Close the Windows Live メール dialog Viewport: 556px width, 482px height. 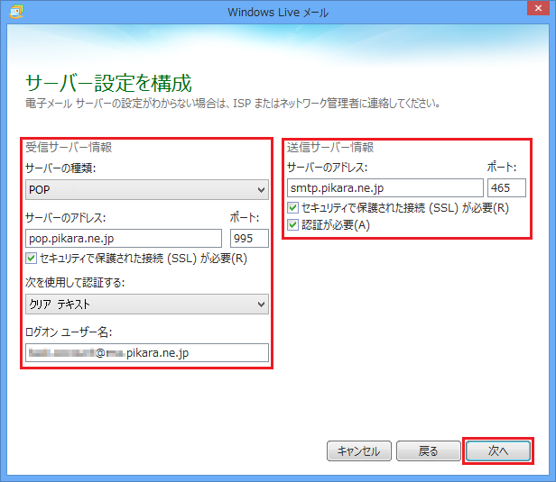[x=538, y=8]
